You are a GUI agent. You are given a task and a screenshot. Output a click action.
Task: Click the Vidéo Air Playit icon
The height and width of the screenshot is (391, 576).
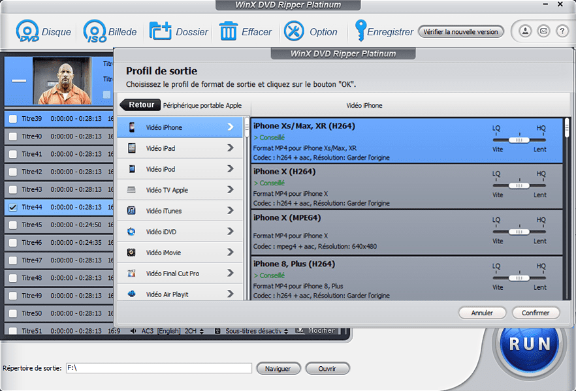point(131,294)
